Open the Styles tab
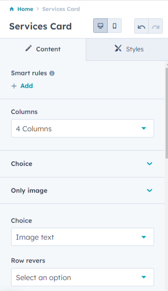Image resolution: width=168 pixels, height=291 pixels. tap(127, 49)
